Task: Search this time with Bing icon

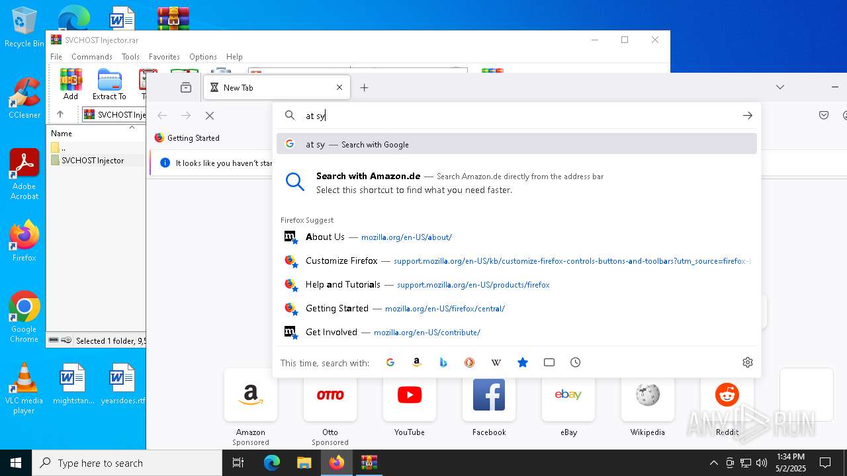Action: click(443, 362)
